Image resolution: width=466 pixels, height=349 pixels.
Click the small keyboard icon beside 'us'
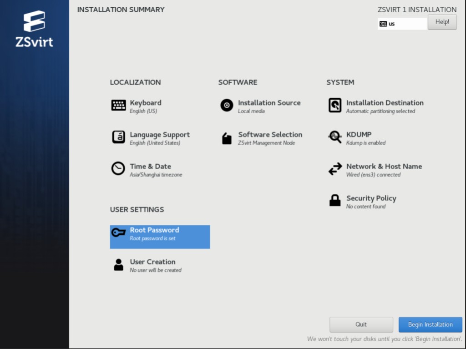point(383,24)
